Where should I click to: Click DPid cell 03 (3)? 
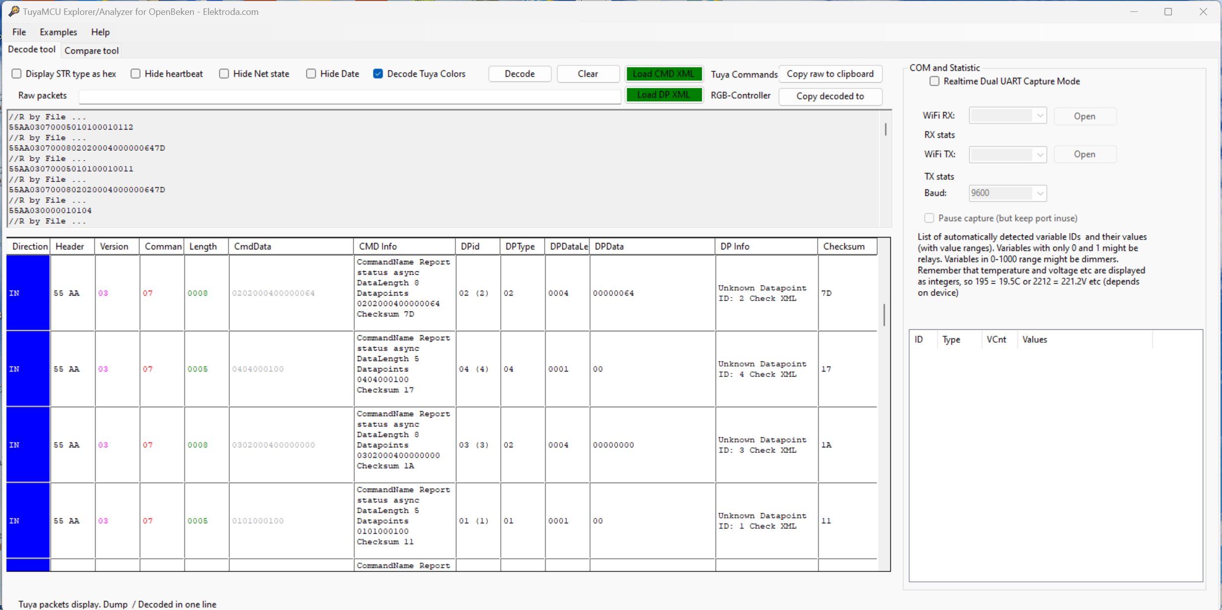[x=478, y=445]
